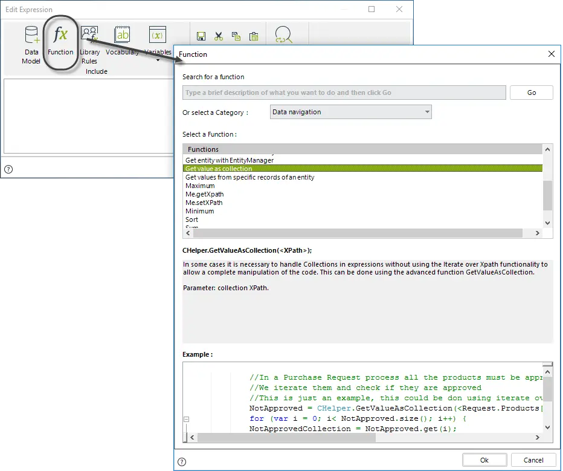Image resolution: width=563 pixels, height=471 pixels.
Task: Close the Edit Expression window
Action: point(399,9)
